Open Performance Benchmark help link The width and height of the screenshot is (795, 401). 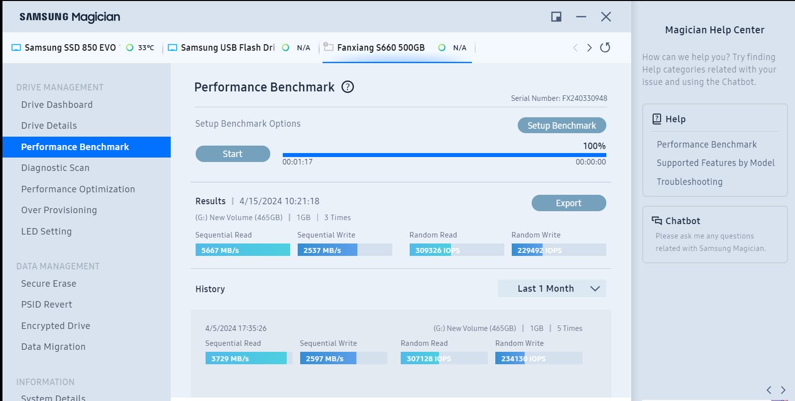(706, 145)
